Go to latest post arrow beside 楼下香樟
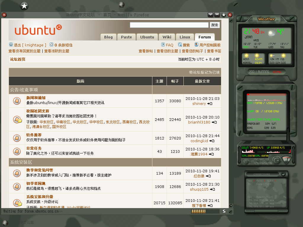This screenshot has height=227, width=303. pyautogui.click(x=210, y=206)
